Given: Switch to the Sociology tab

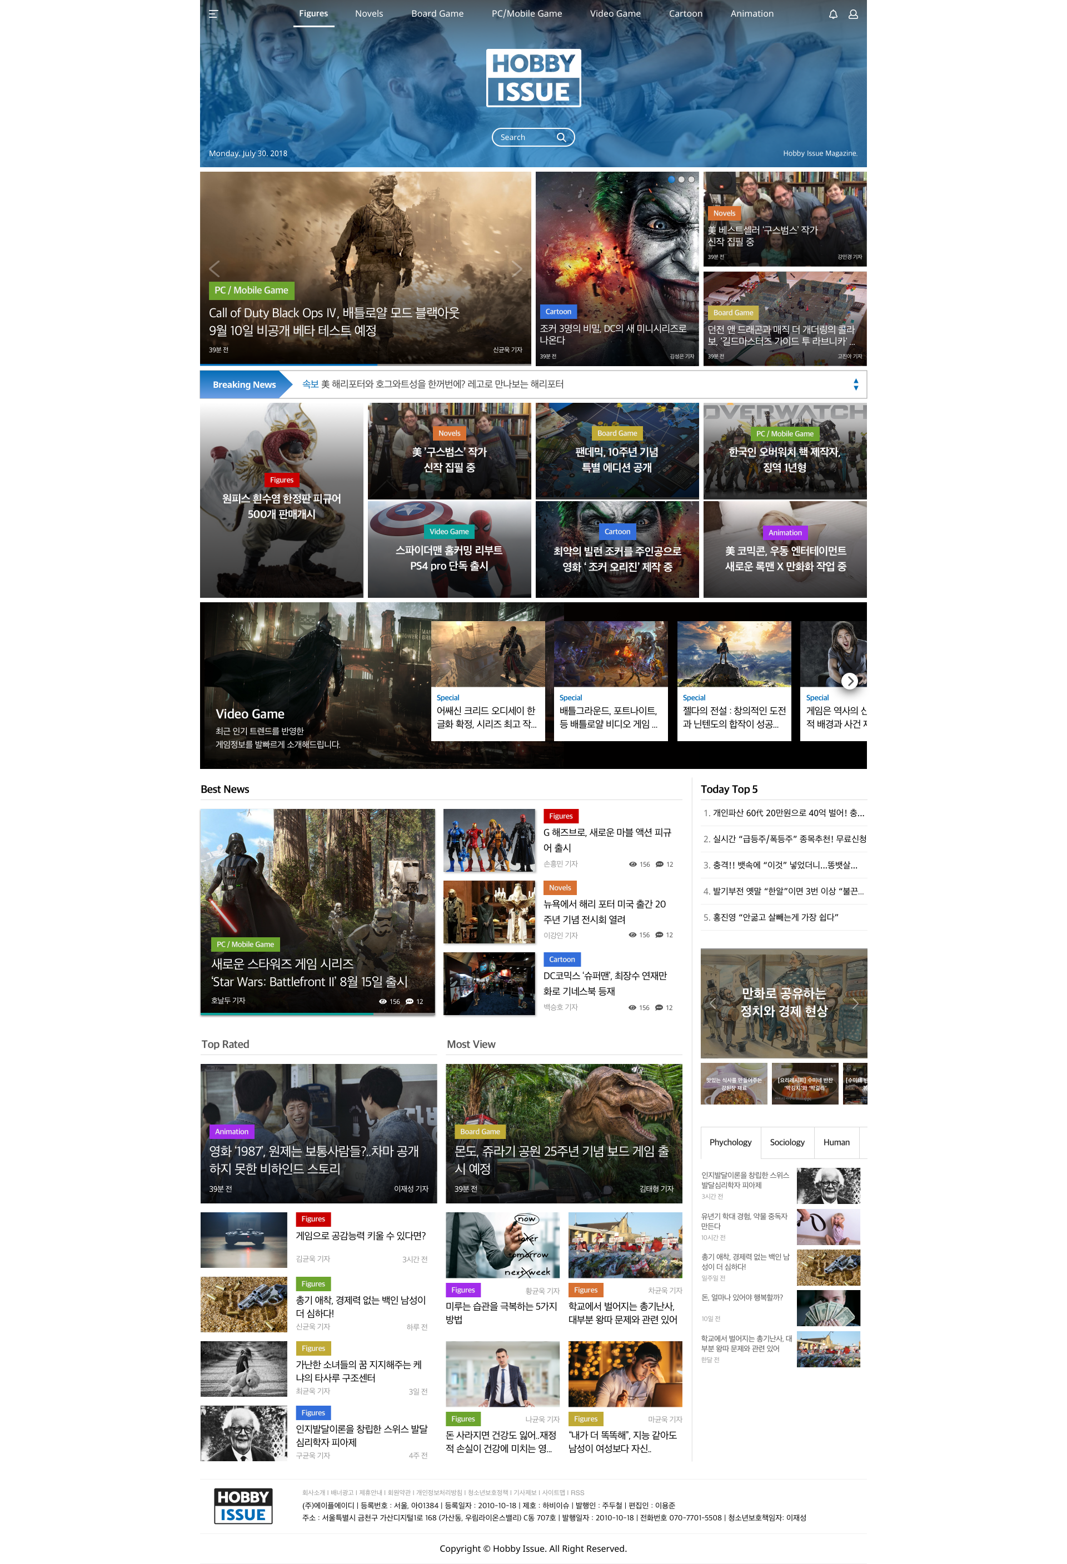Looking at the screenshot, I should click(x=787, y=1143).
